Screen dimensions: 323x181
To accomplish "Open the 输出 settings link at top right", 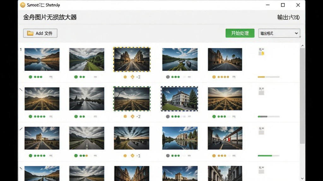I will tap(288, 17).
